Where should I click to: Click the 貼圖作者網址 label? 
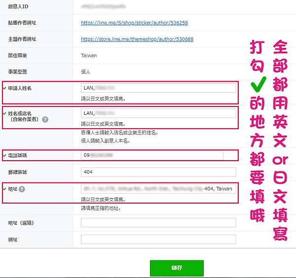click(22, 23)
